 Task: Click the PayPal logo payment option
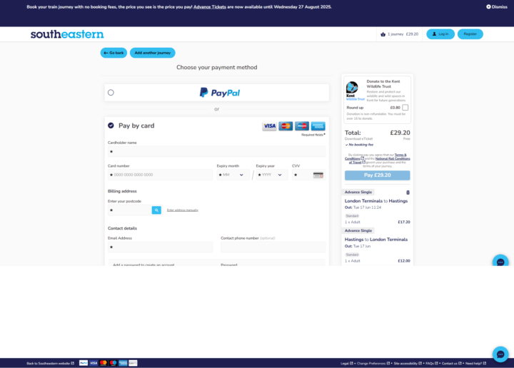coord(220,93)
